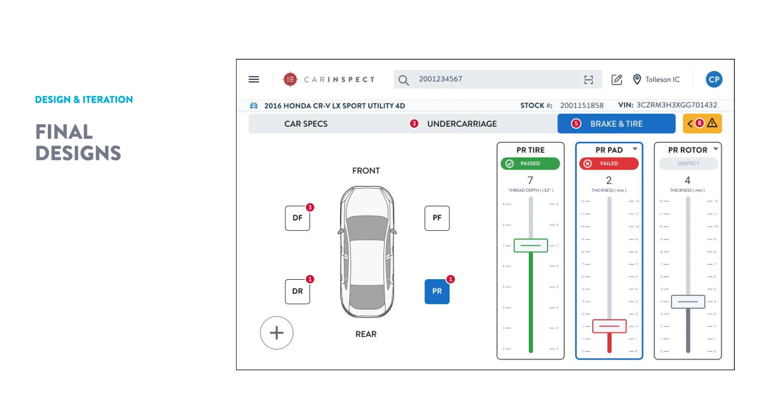The height and width of the screenshot is (418, 768).
Task: Select the DR wheel position
Action: point(297,292)
